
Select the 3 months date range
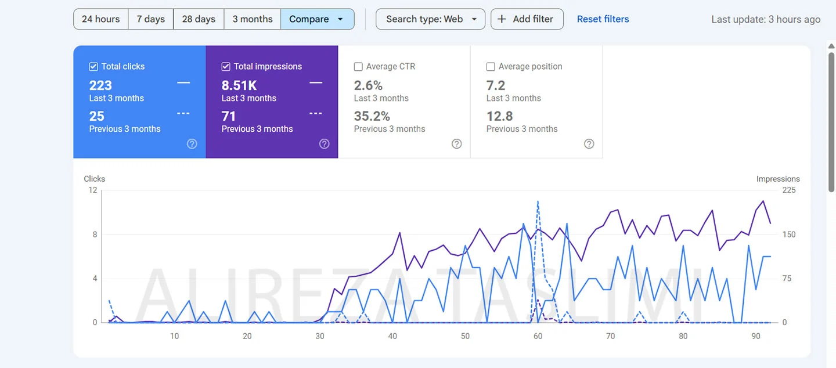(x=253, y=19)
